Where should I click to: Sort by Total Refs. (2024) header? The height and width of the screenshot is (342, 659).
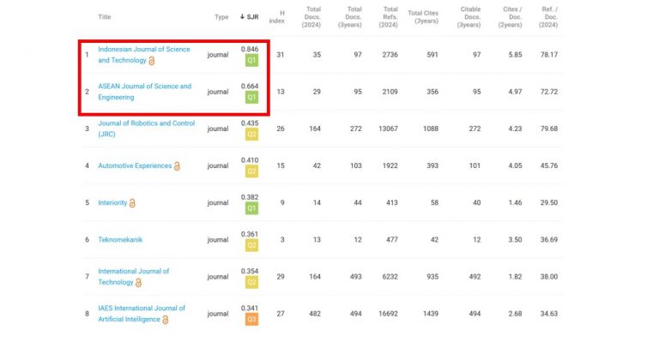(389, 17)
